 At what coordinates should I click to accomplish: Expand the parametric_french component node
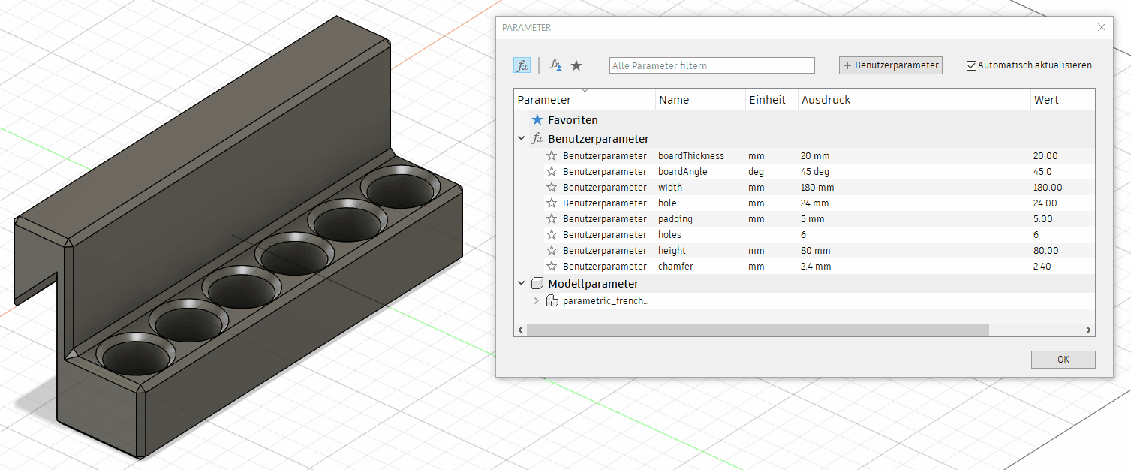tap(536, 300)
